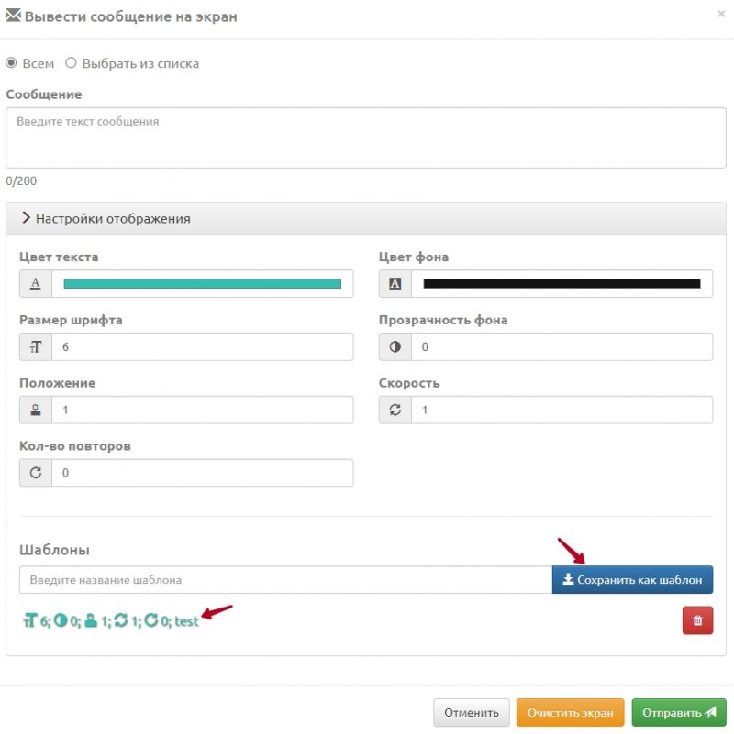This screenshot has height=734, width=734.
Task: Click the text color icon addon
Action: (36, 284)
